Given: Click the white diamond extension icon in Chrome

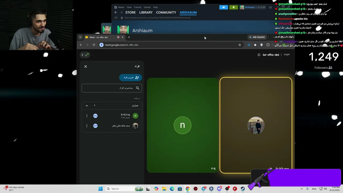Looking at the screenshot, I should pyautogui.click(x=255, y=45).
